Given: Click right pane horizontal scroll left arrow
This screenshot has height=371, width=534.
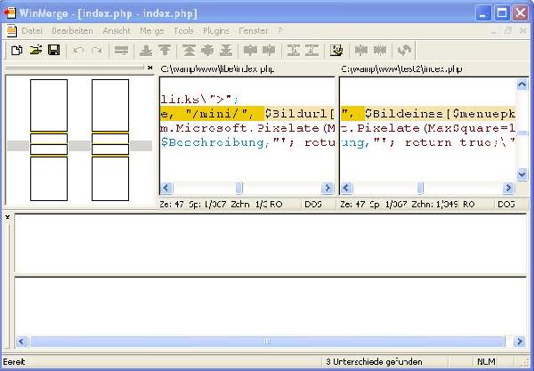Looking at the screenshot, I should [346, 188].
